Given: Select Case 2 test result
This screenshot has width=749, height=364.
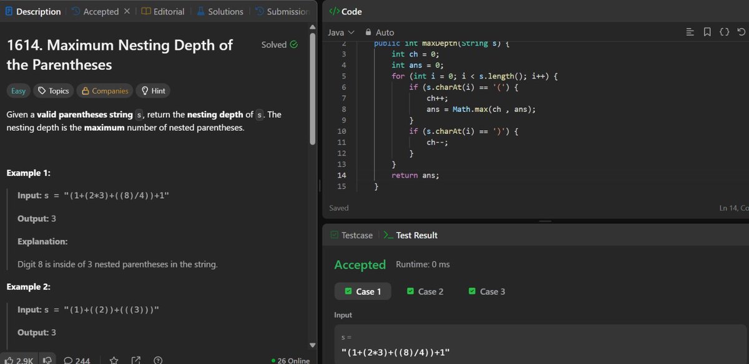Looking at the screenshot, I should pyautogui.click(x=425, y=291).
